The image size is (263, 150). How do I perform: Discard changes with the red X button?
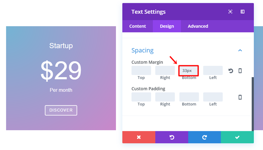pos(139,137)
